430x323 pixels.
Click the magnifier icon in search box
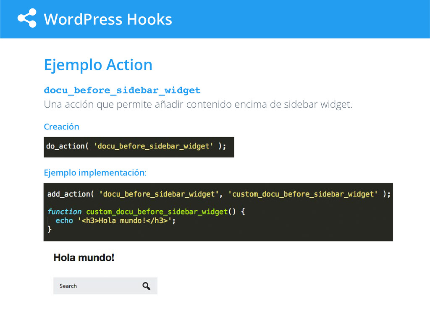click(146, 286)
